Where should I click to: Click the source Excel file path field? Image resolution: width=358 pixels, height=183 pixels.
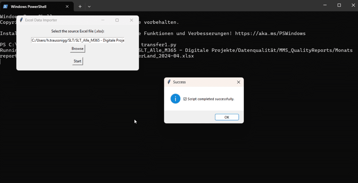[x=78, y=40]
